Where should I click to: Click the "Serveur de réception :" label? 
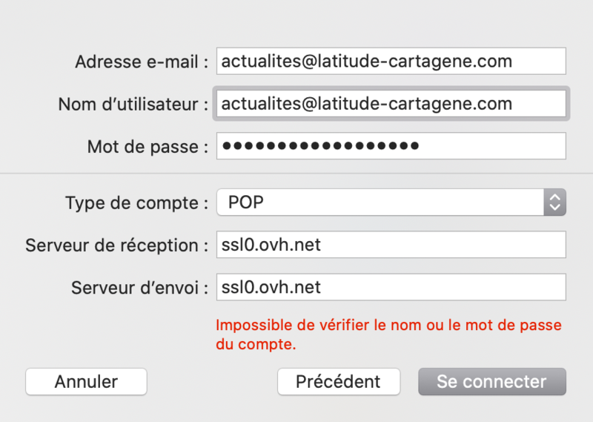pos(116,245)
